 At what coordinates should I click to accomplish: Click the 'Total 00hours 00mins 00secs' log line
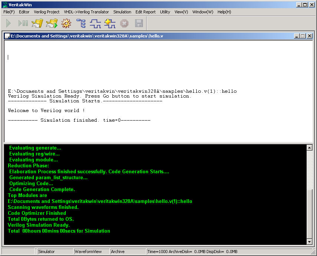point(59,231)
